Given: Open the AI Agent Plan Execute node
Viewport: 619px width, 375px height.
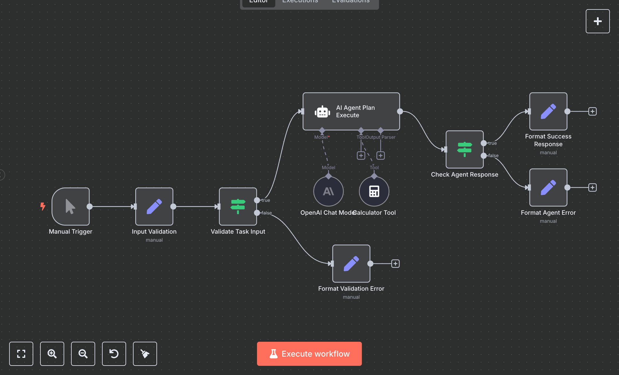Looking at the screenshot, I should click(351, 111).
